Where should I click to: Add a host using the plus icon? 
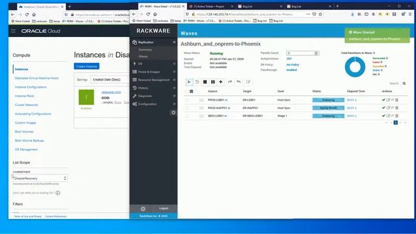coord(221,82)
